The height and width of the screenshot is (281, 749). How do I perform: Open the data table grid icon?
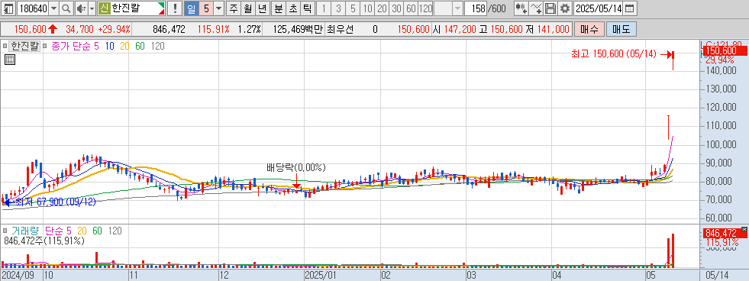click(x=10, y=60)
